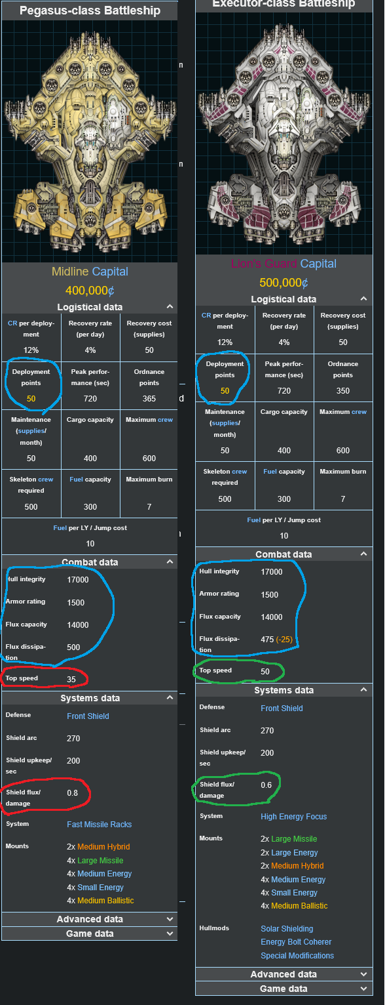This screenshot has width=385, height=1005.
Task: Collapse Pegasus Systems data chevron
Action: click(x=170, y=698)
